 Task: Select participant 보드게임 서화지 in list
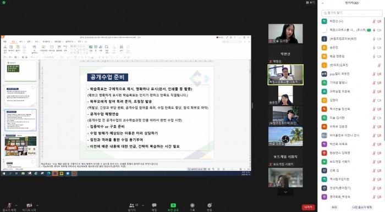click(351, 162)
